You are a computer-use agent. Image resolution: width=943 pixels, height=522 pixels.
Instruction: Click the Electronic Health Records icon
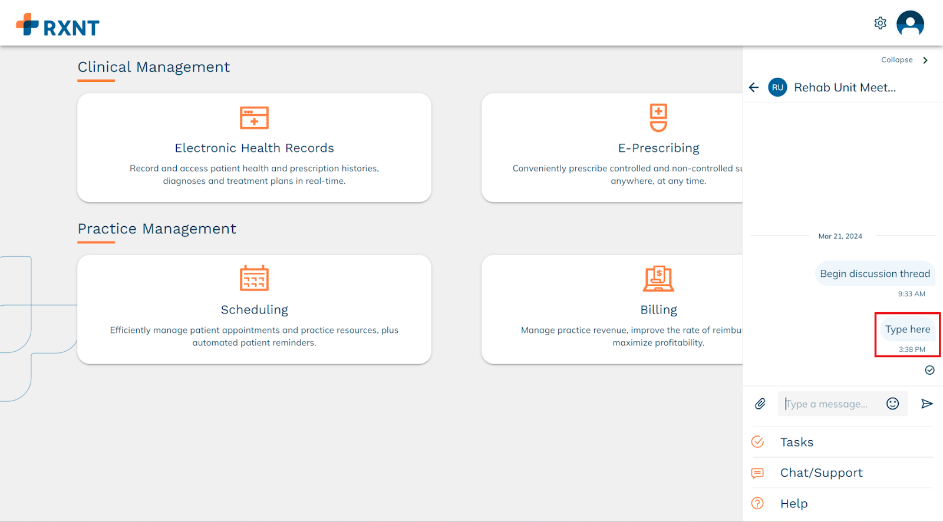click(x=254, y=118)
